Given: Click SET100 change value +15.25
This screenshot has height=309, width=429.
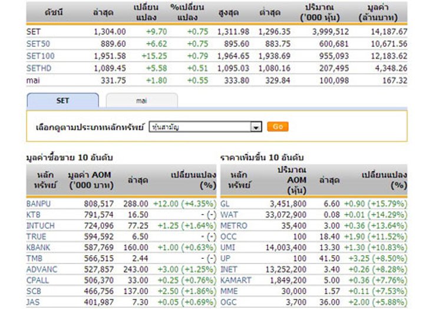Looking at the screenshot, I should pyautogui.click(x=154, y=56).
